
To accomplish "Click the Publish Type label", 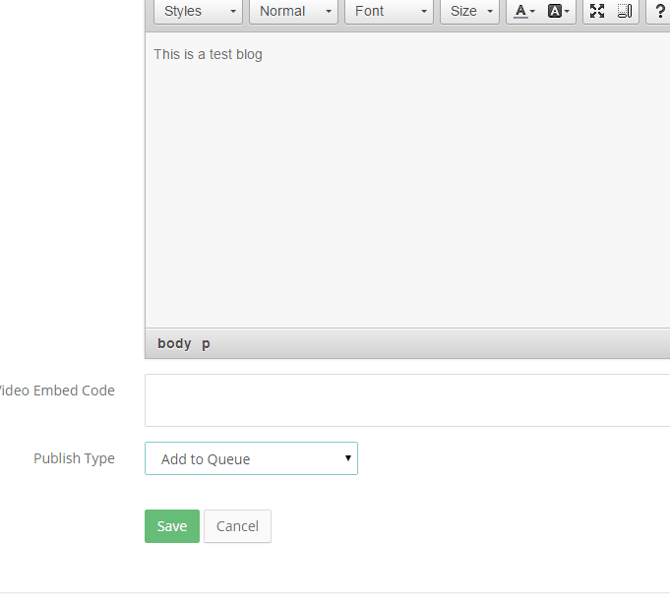I will pyautogui.click(x=74, y=458).
